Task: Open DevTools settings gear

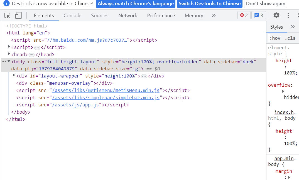Action: click(276, 15)
